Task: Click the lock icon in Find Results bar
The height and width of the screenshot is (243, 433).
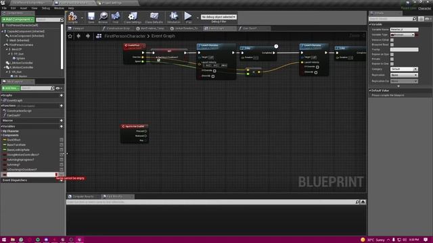Action: click(x=363, y=202)
